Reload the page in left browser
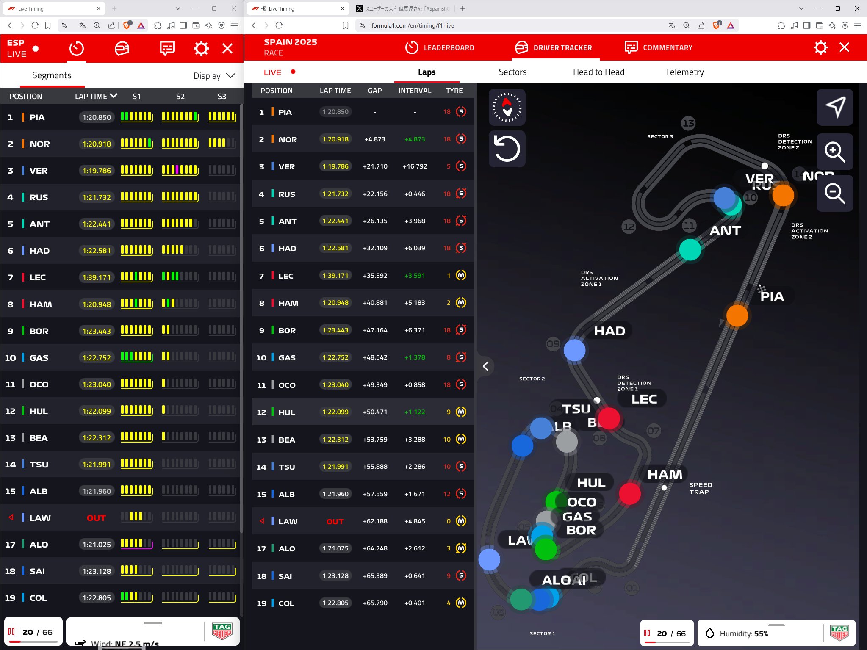The width and height of the screenshot is (867, 650). pyautogui.click(x=35, y=25)
